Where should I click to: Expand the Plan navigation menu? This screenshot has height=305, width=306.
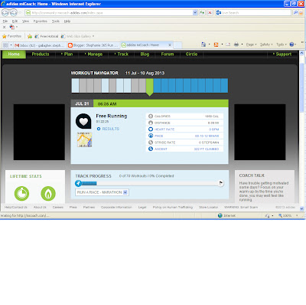pyautogui.click(x=67, y=54)
